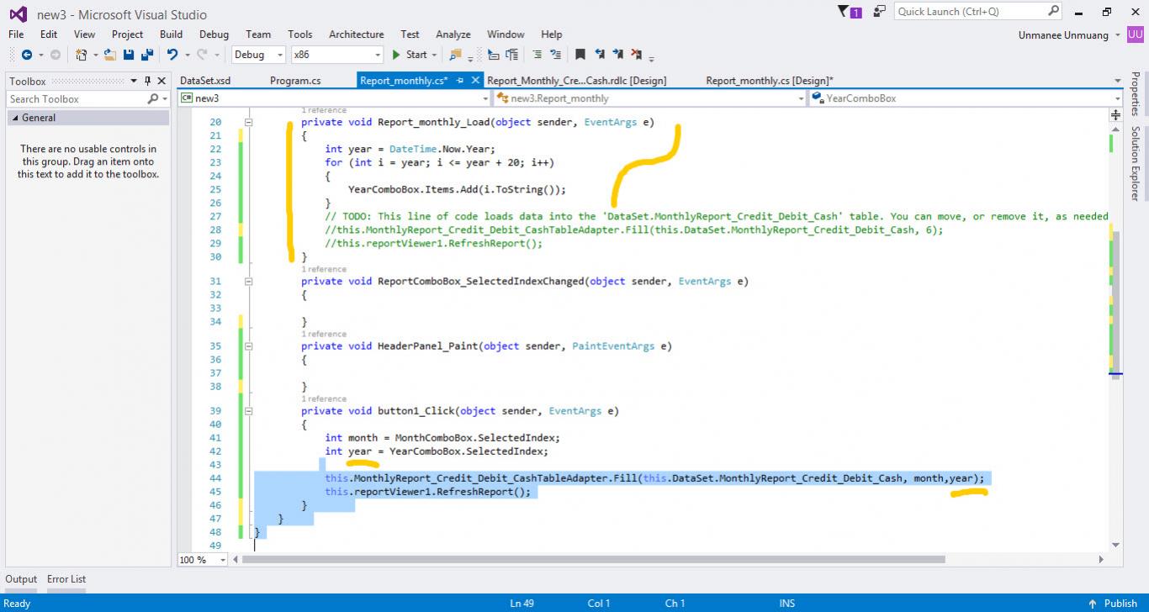Collapse the Report_monthly_Load method outline

tap(248, 122)
